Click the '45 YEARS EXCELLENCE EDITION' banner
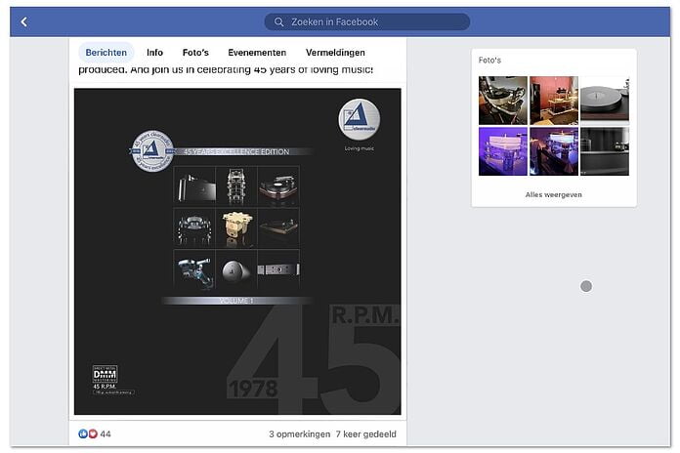 pyautogui.click(x=236, y=151)
